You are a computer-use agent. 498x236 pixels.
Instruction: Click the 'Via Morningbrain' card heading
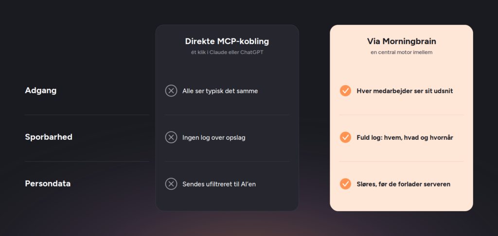tap(401, 41)
